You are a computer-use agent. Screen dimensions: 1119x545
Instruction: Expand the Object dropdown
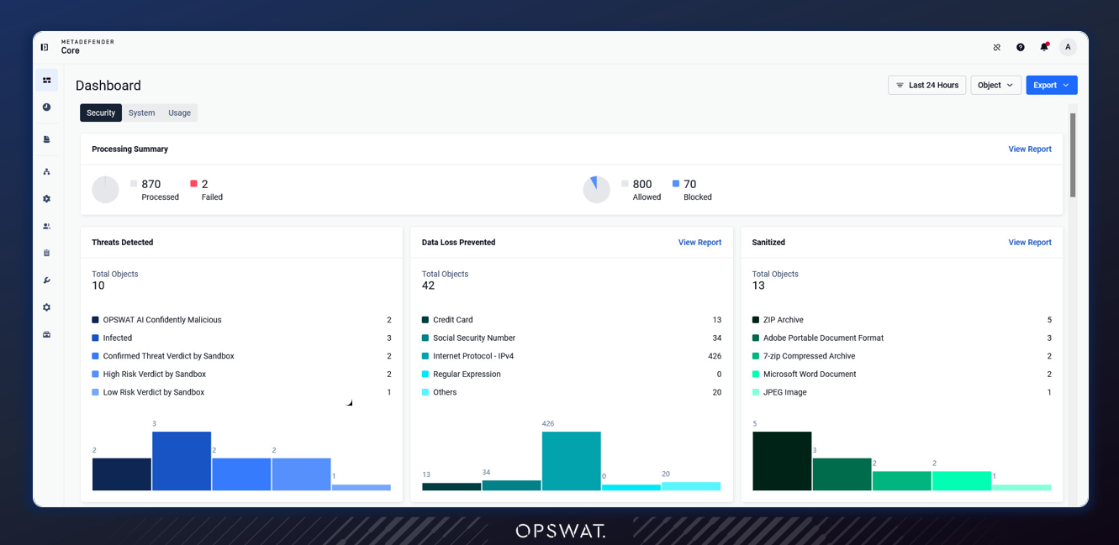click(x=995, y=85)
